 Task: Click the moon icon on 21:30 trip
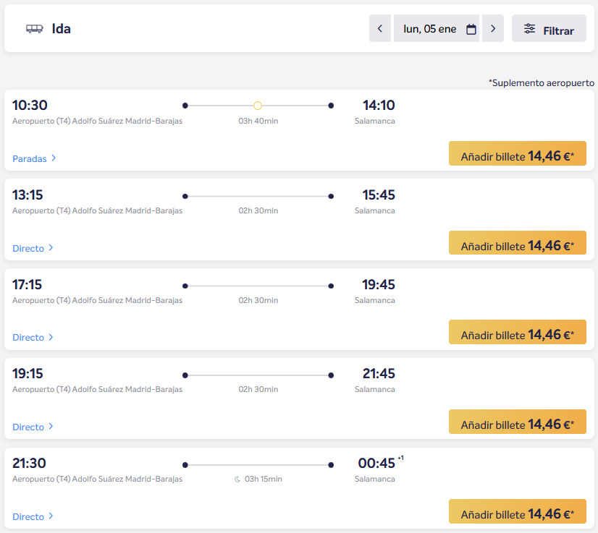(x=237, y=479)
